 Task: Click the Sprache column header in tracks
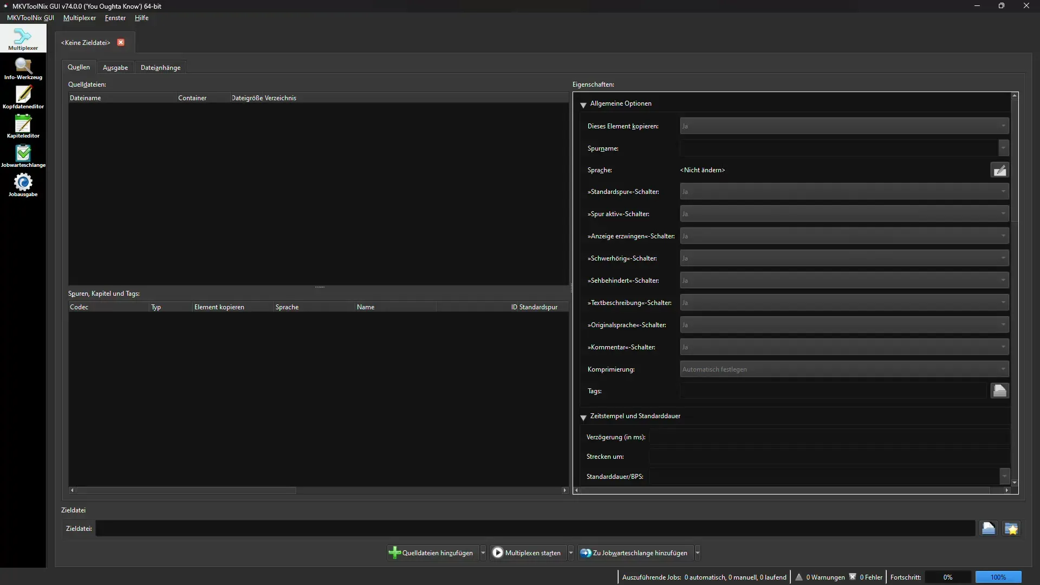[x=314, y=307]
